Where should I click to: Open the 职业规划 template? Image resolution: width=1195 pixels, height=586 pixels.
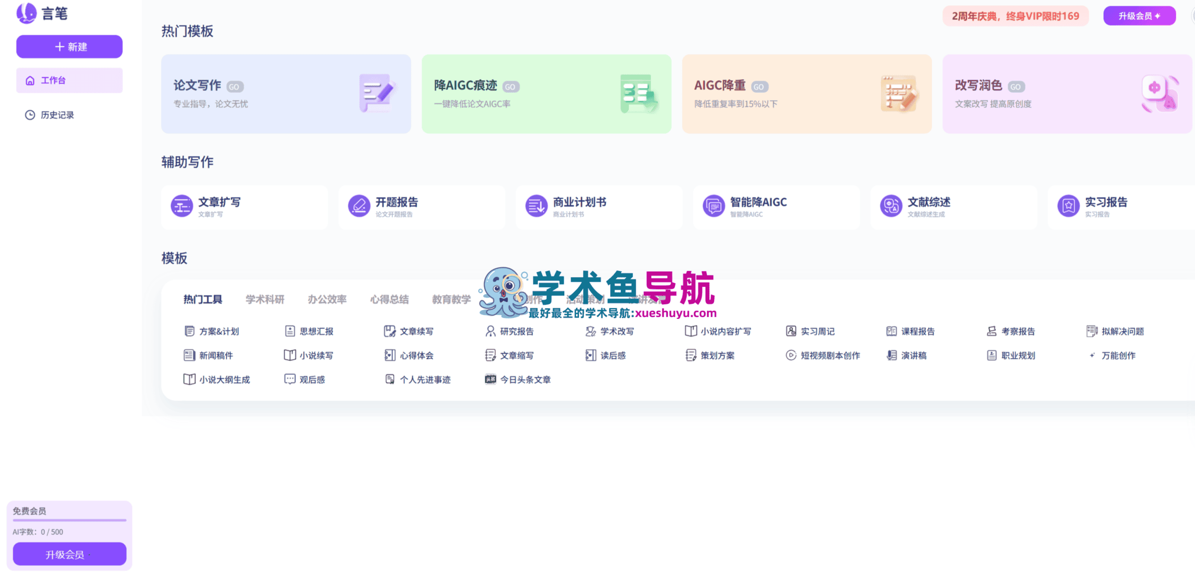(x=1011, y=356)
